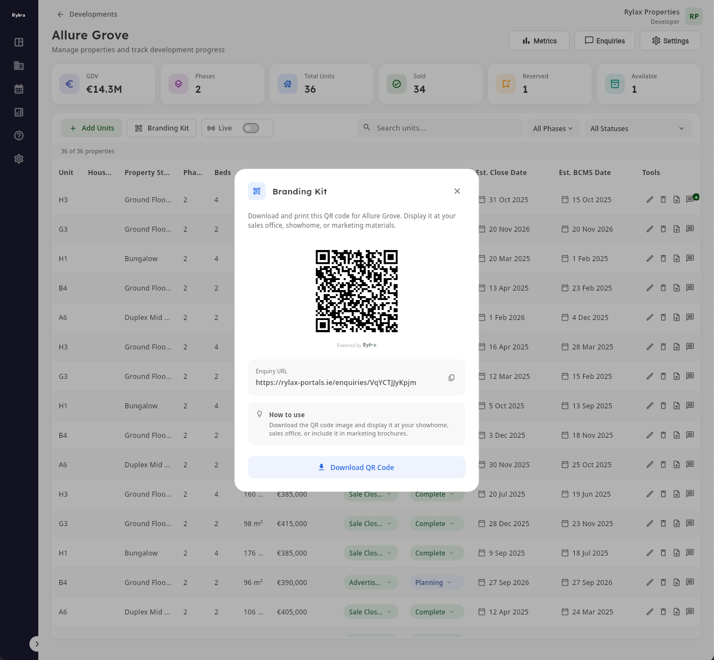Delete the unit closing 3 Dec 2025
714x660 pixels.
(663, 435)
